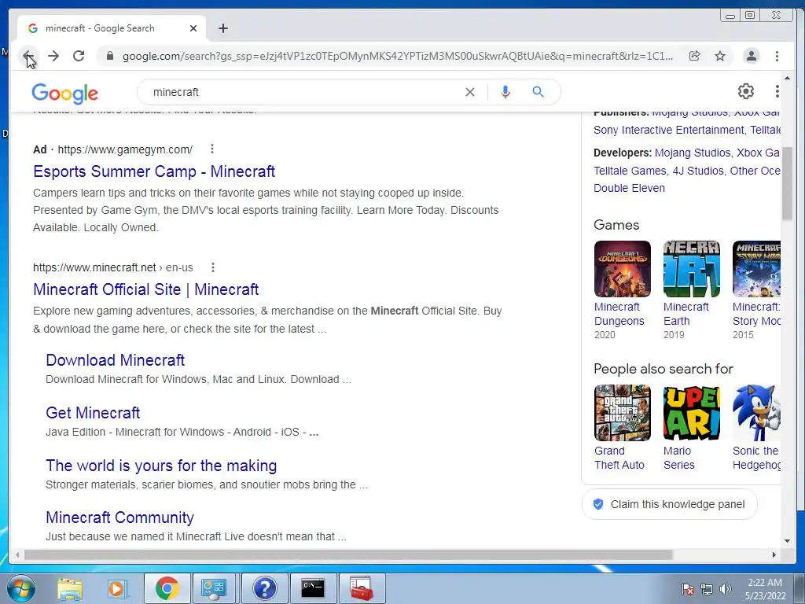
Task: Bookmark this page with the star icon
Action: click(720, 56)
